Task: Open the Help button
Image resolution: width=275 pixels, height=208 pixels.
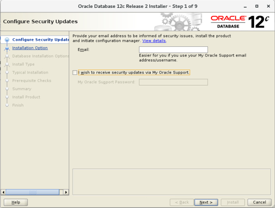Action: (x=16, y=202)
